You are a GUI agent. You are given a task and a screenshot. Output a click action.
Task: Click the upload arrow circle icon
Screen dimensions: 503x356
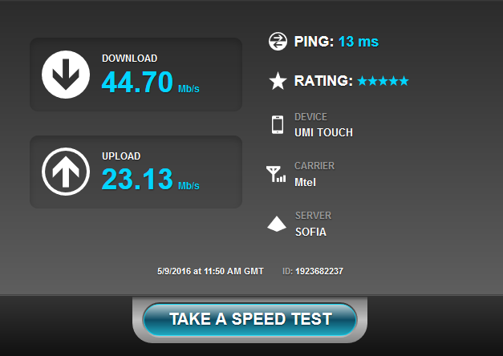coord(66,172)
